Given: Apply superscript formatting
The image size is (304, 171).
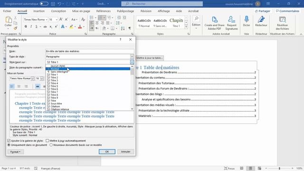Looking at the screenshot, I should pos(56,27).
